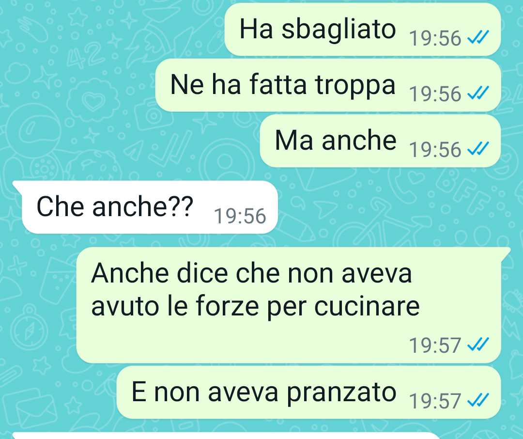The height and width of the screenshot is (439, 523).
Task: Click double check on 'forze per cucinare' message
Action: (x=478, y=344)
